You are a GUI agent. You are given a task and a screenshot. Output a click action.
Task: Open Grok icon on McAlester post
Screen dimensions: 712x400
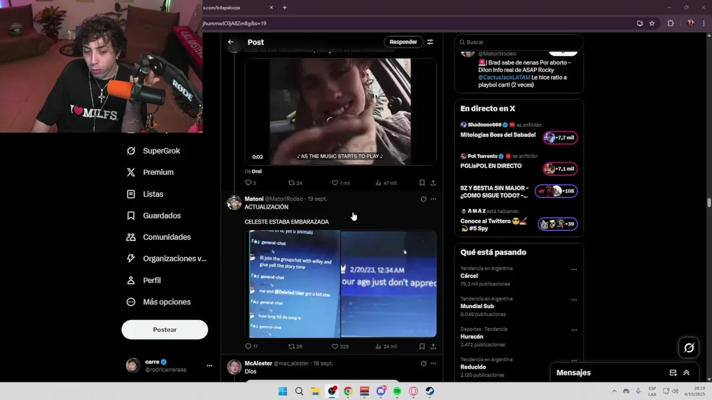423,363
